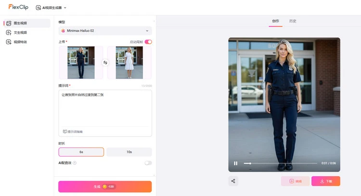This screenshot has width=361, height=196.
Task: Select the 10s duration option
Action: pos(129,152)
